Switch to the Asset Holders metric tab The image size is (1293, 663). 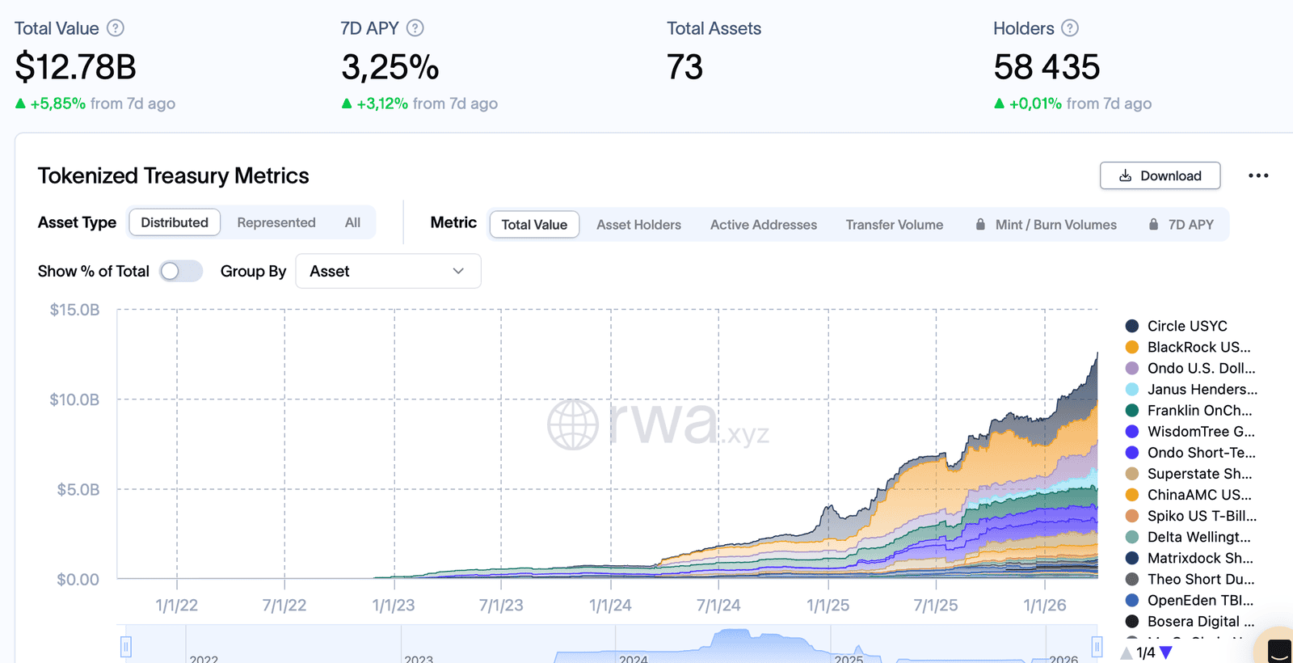[638, 225]
